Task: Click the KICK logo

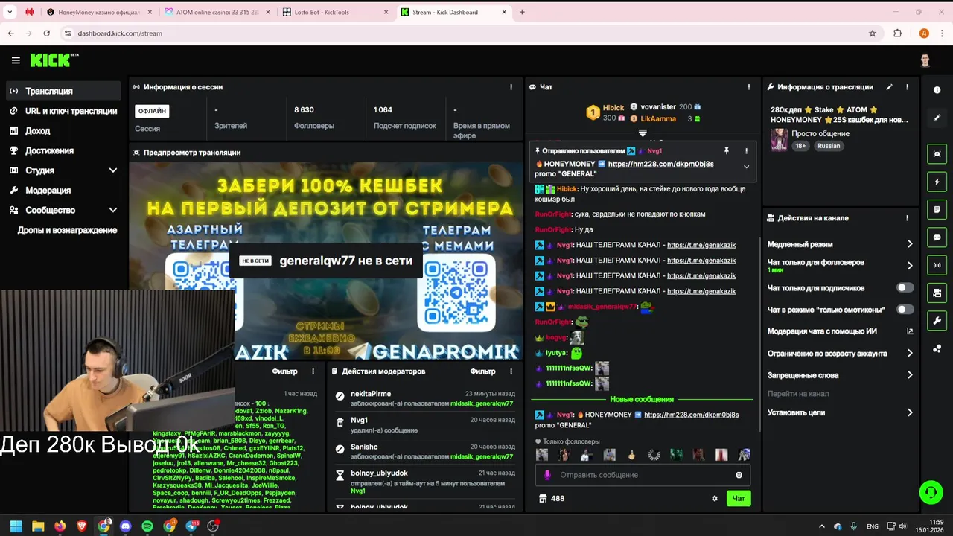Action: click(x=54, y=60)
